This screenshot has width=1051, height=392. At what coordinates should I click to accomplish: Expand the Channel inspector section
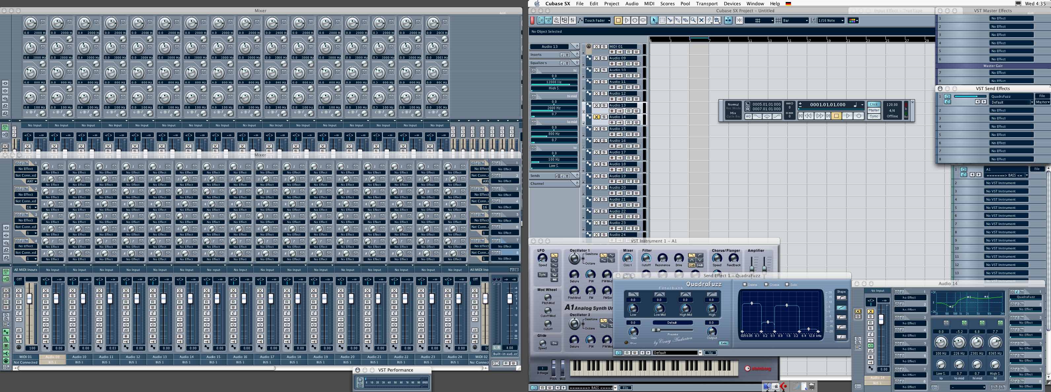click(x=577, y=183)
